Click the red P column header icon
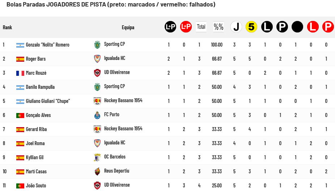Image resolution: width=335 pixels, height=191 pixels. tap(328, 27)
